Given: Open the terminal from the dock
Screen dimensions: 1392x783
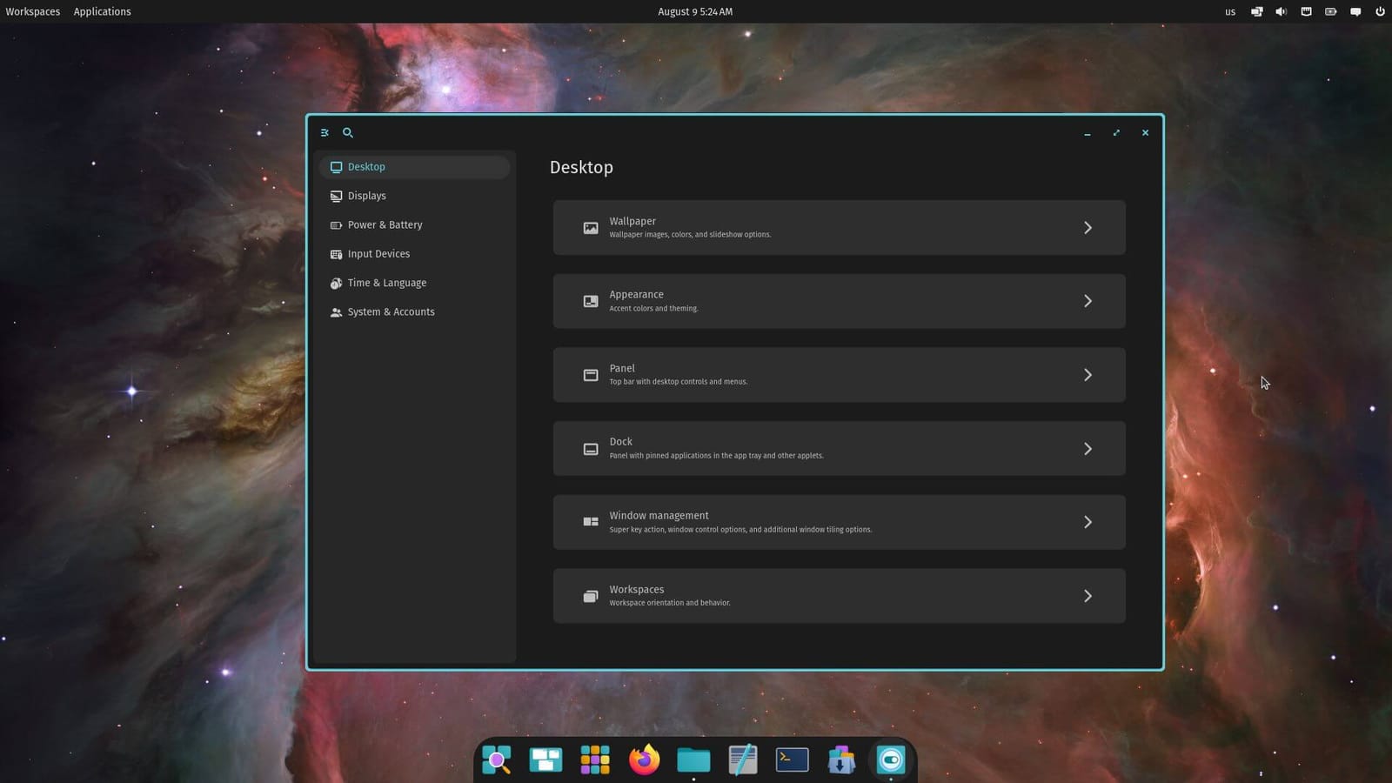Looking at the screenshot, I should click(791, 759).
